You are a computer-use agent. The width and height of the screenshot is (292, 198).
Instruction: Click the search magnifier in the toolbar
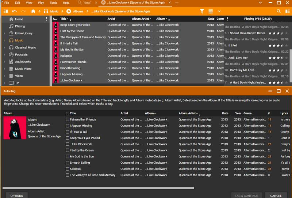tap(279, 11)
